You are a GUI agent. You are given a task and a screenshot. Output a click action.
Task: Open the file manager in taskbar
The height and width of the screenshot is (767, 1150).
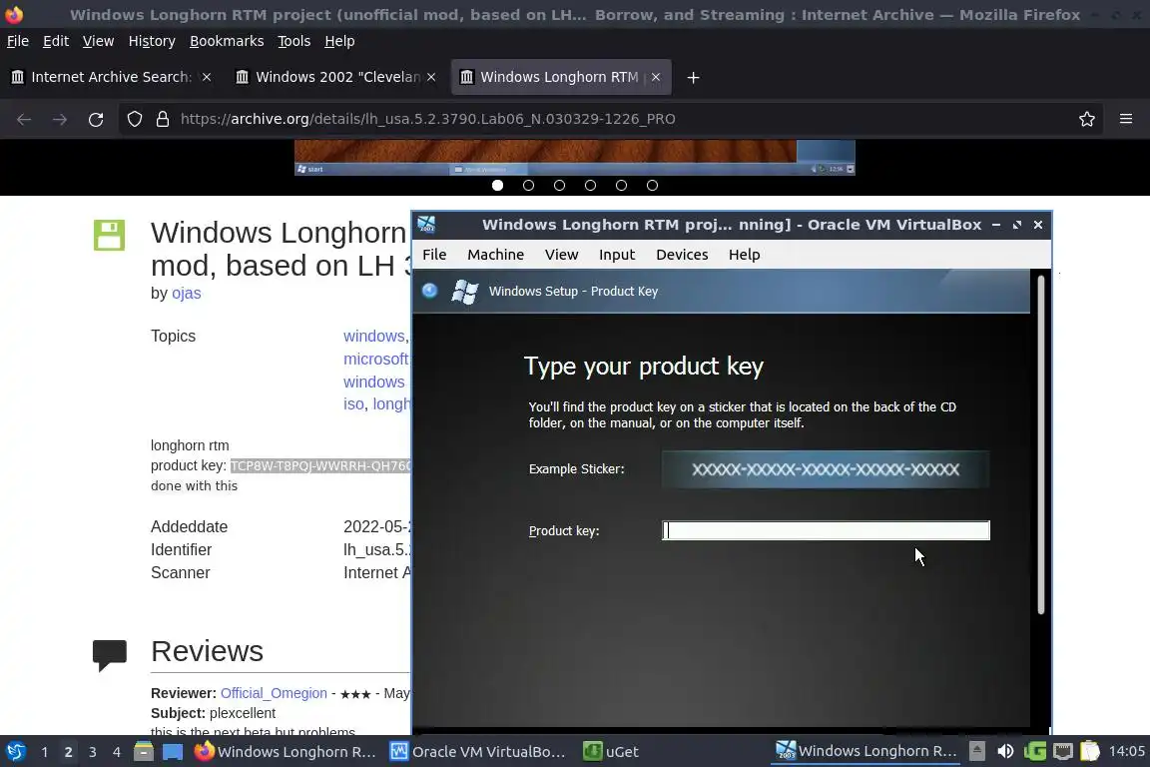coord(144,752)
